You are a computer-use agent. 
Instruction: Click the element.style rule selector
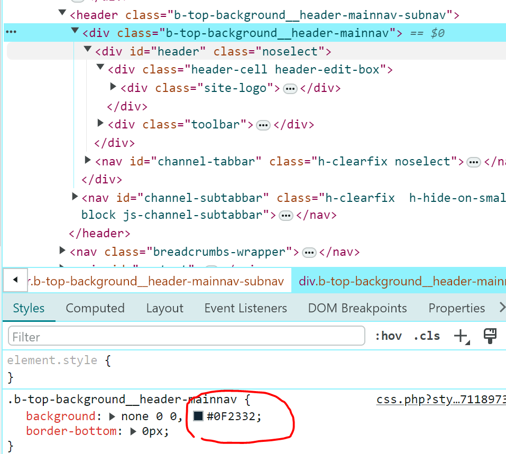pos(52,360)
